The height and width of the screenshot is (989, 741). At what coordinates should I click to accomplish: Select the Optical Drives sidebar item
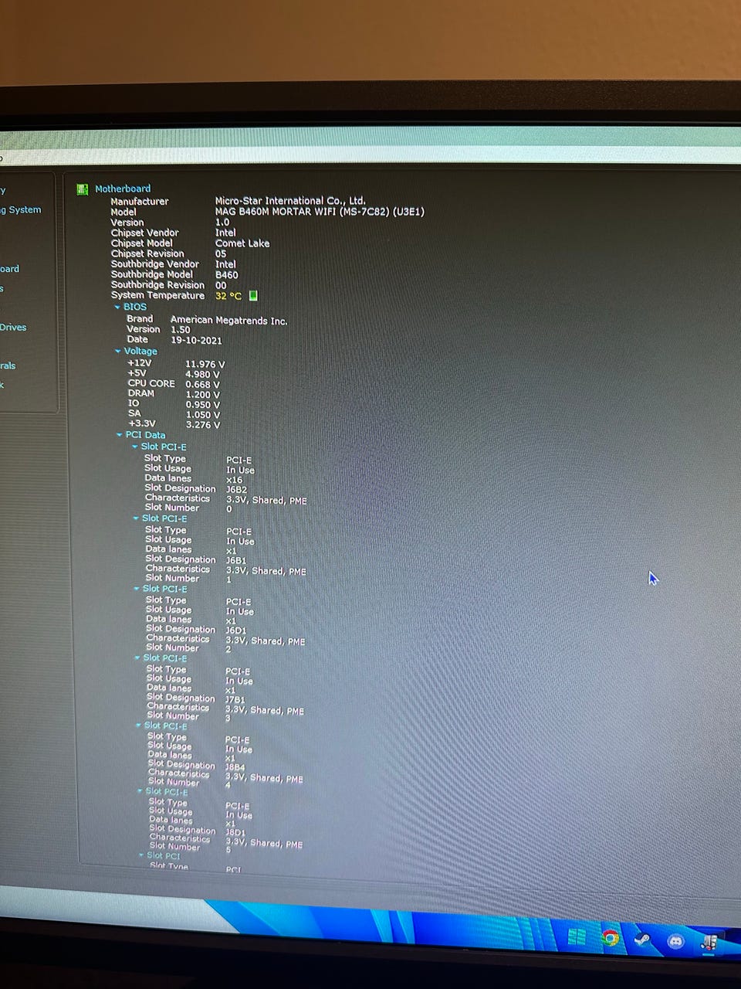click(x=13, y=328)
